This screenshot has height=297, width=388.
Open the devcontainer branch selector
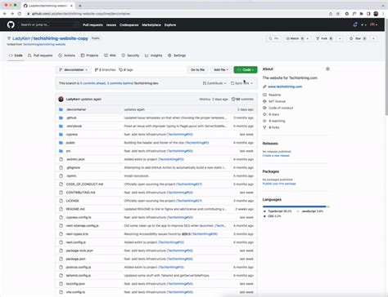coord(73,70)
